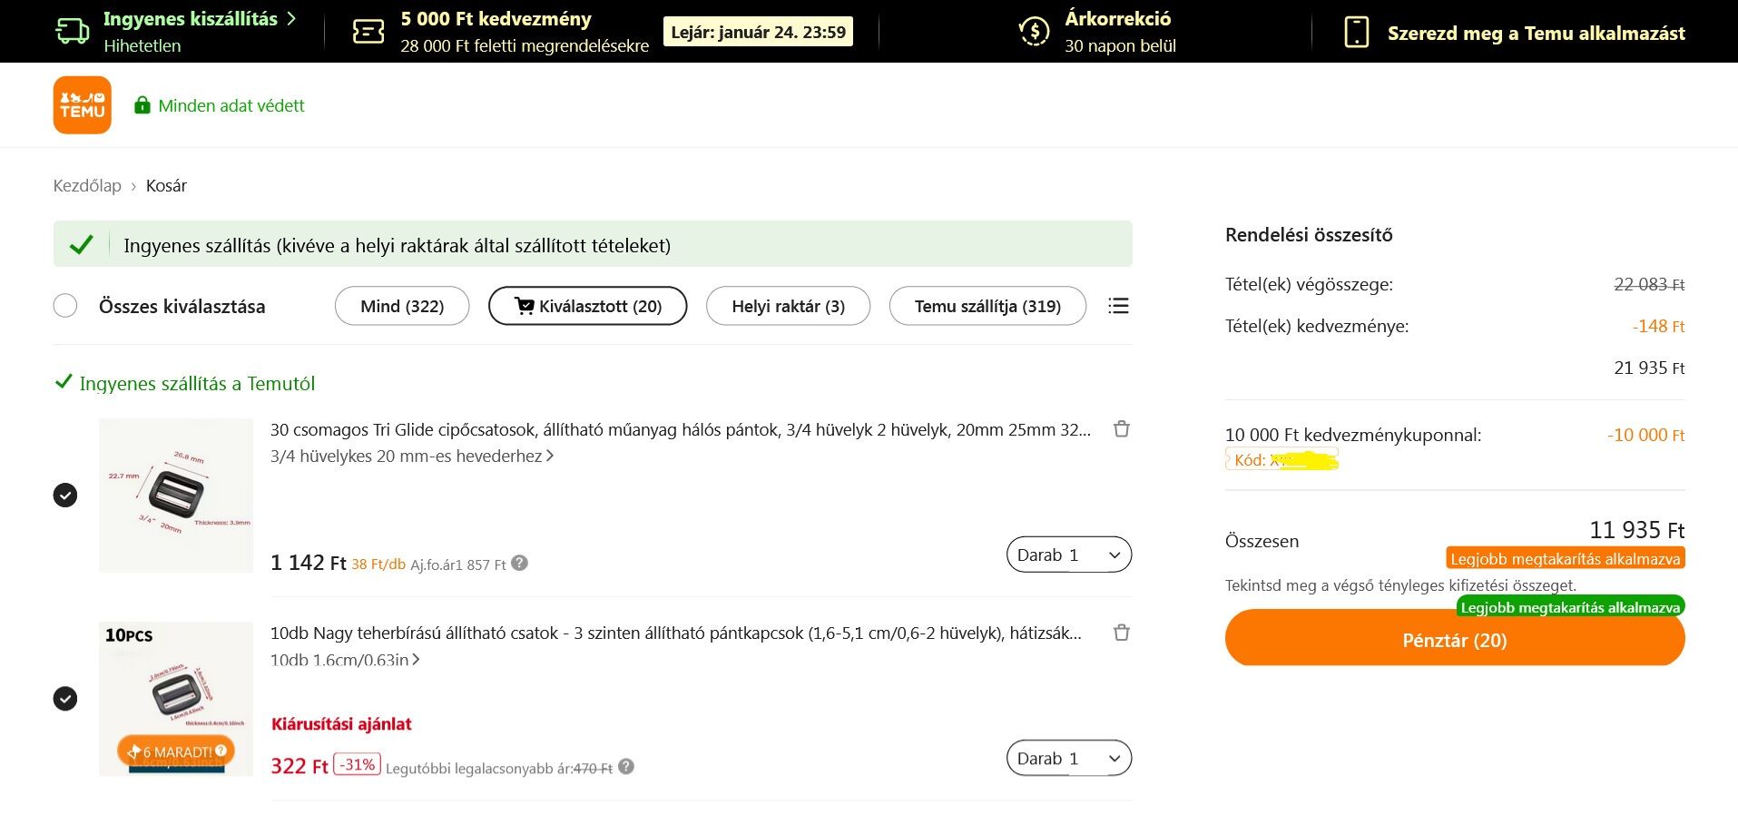Open quantity dropdown for Tri Glide buckles
1738x815 pixels.
coord(1068,555)
